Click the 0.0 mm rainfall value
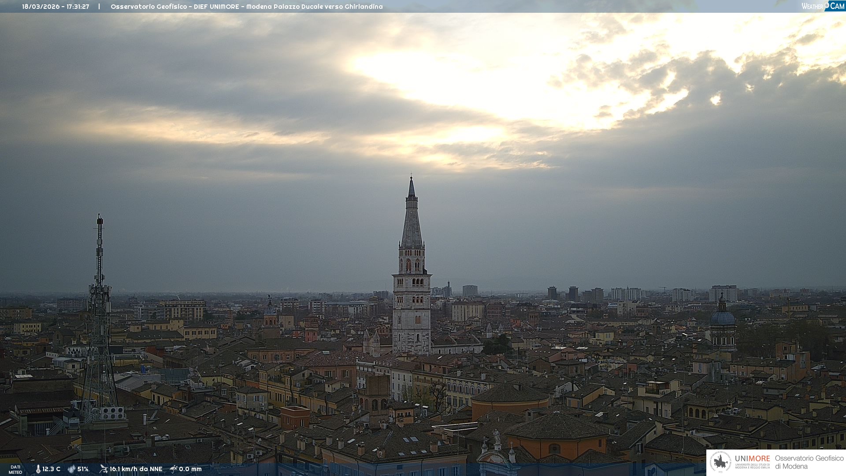Image resolution: width=846 pixels, height=476 pixels. tap(190, 469)
